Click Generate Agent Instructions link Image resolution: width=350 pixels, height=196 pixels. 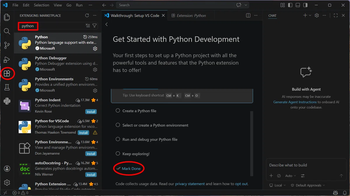[295, 102]
